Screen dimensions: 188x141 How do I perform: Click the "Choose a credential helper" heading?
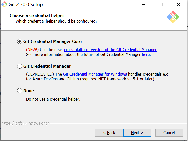coord(37,15)
